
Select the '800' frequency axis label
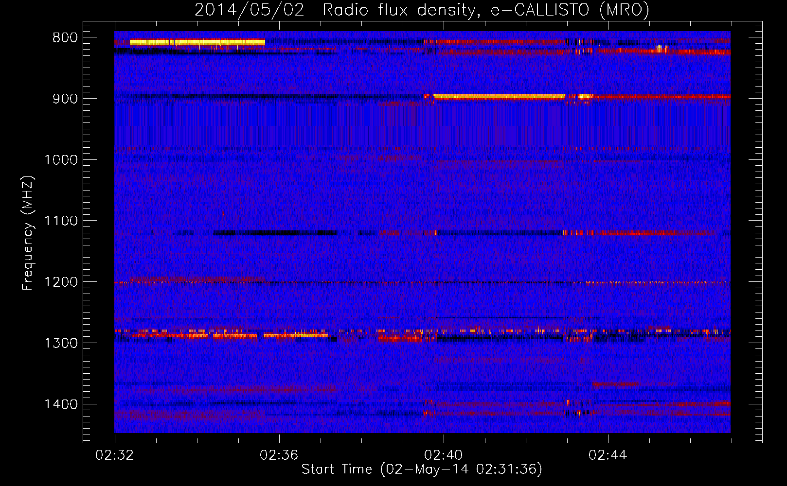[x=65, y=38]
